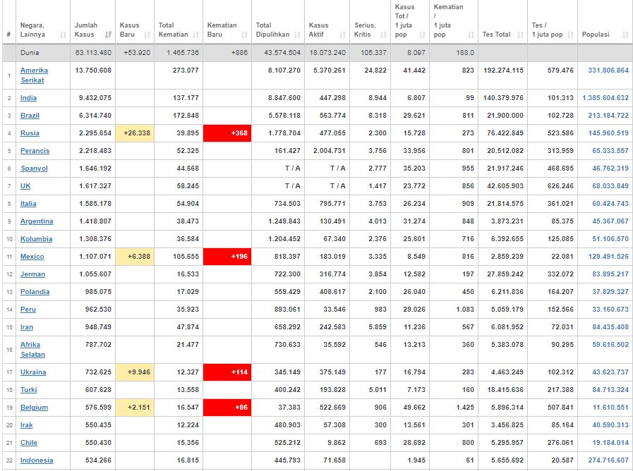Screen dimensions: 633x471
Task: Sort by the Kasus Aktif column arrows
Action: (x=343, y=35)
